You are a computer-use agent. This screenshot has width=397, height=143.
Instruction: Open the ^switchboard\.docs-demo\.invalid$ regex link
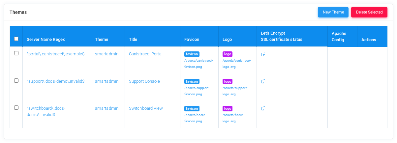pos(46,111)
